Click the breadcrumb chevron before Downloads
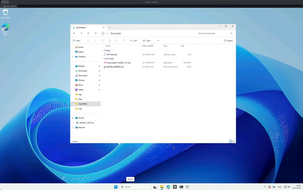303x190 pixels. 108,34
